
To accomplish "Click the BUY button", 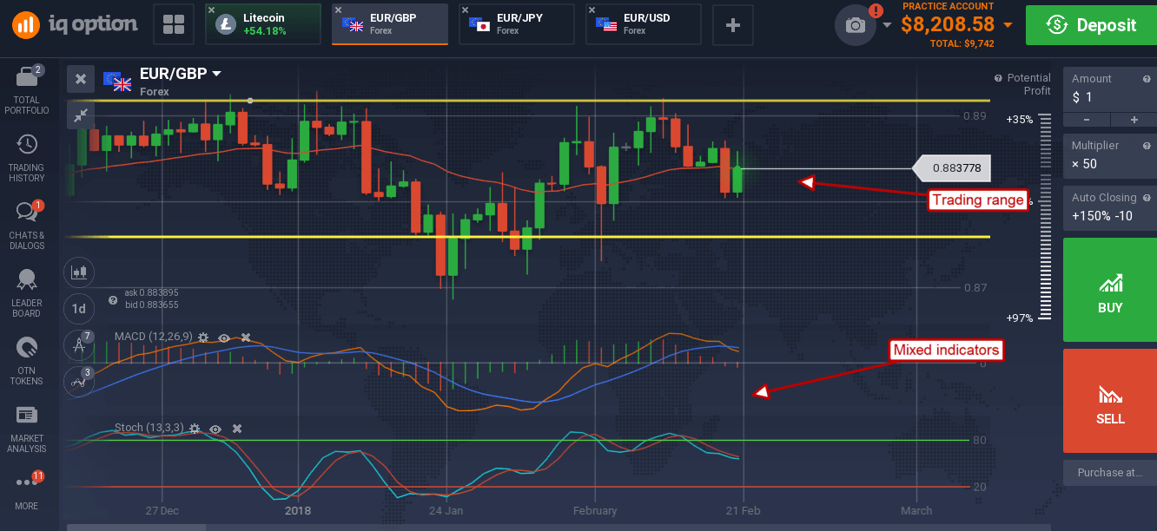I will coord(1110,291).
